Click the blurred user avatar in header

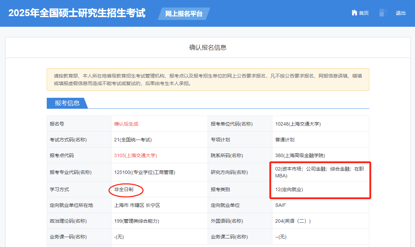click(383, 13)
